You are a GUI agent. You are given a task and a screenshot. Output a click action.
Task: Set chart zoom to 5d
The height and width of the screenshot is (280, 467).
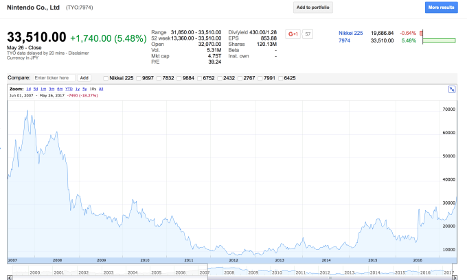[x=36, y=89]
